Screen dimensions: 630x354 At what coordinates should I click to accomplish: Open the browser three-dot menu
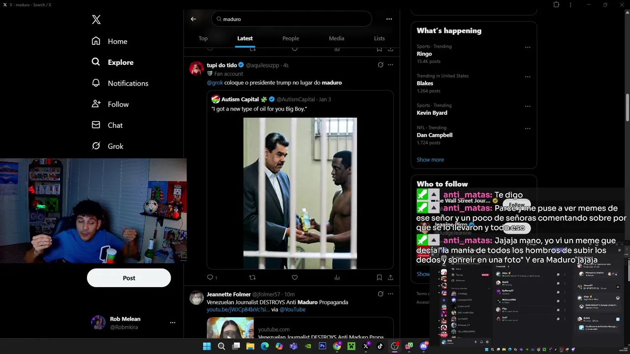pyautogui.click(x=570, y=4)
